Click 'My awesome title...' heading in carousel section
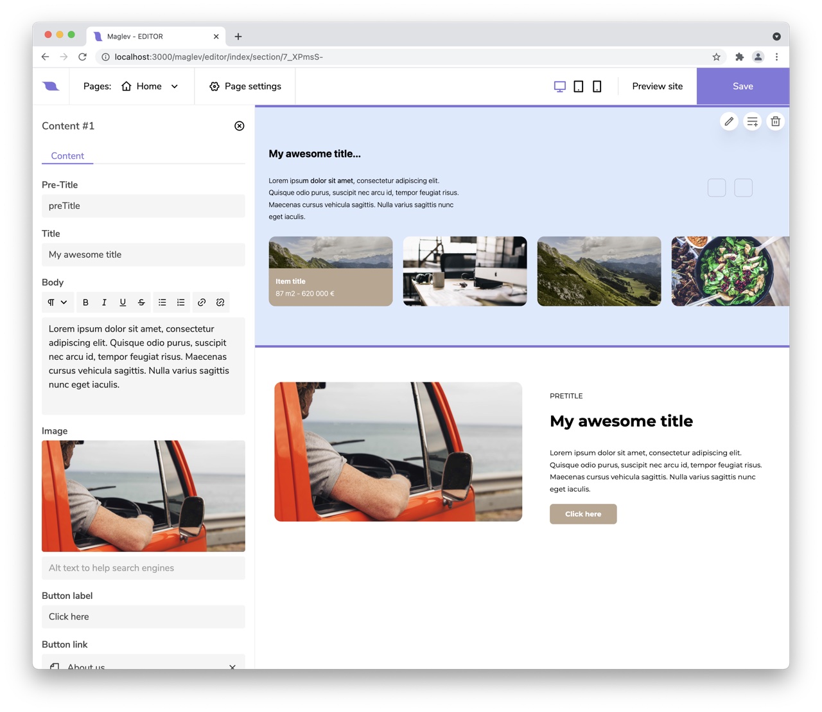 pos(315,154)
